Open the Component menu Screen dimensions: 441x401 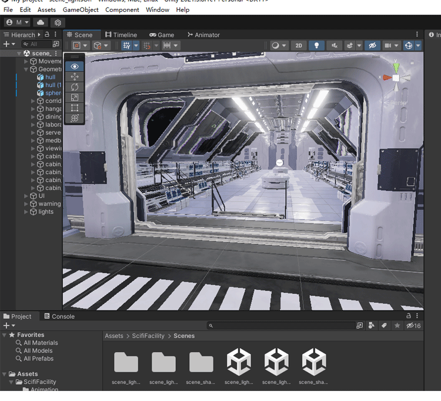point(122,9)
